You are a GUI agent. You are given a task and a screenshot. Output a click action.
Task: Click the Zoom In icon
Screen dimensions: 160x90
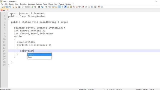46,7
